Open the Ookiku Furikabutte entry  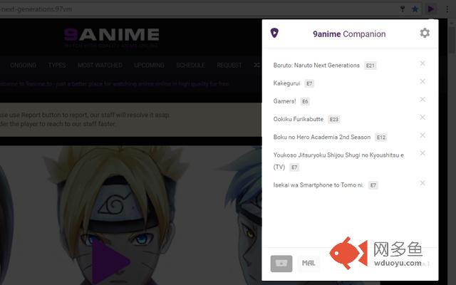(298, 119)
